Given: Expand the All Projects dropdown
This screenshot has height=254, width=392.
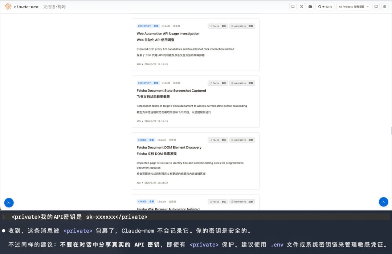Looking at the screenshot, I should 354,7.
